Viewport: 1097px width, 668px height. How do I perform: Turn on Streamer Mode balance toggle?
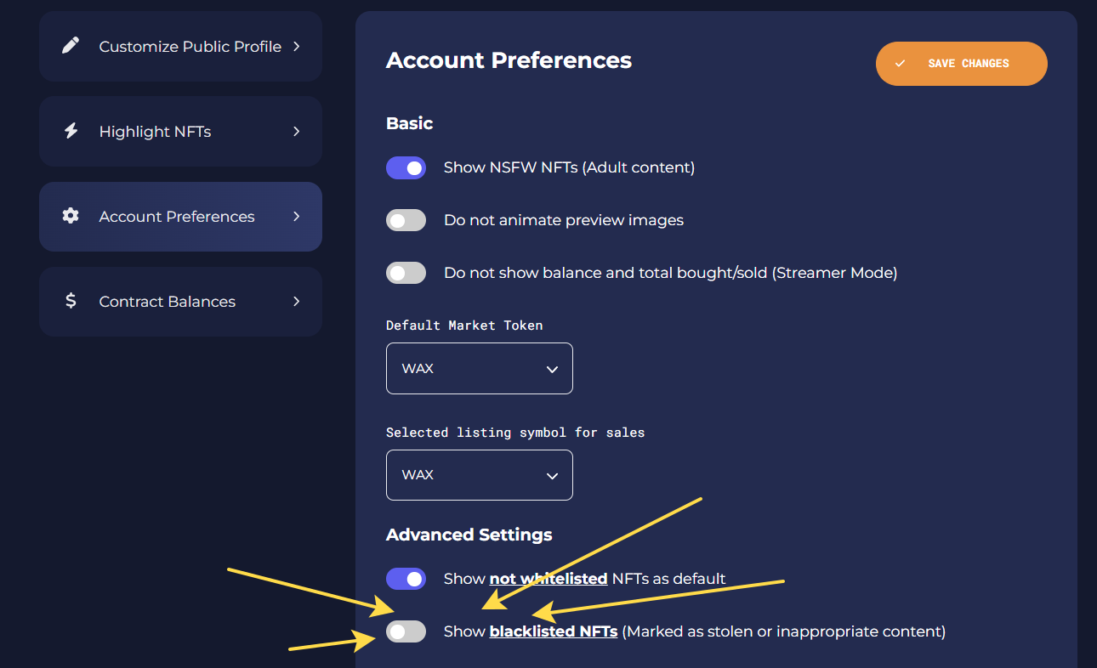click(x=406, y=274)
